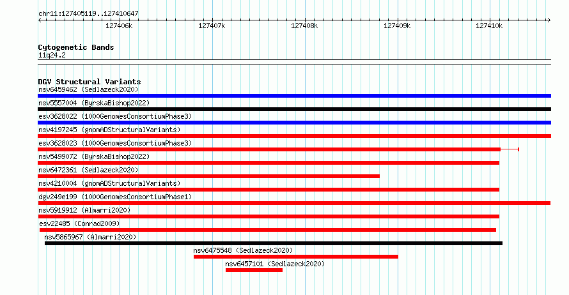Click the esv3628022 (1000GenomesConsortiumPhase3) label

[x=115, y=116]
